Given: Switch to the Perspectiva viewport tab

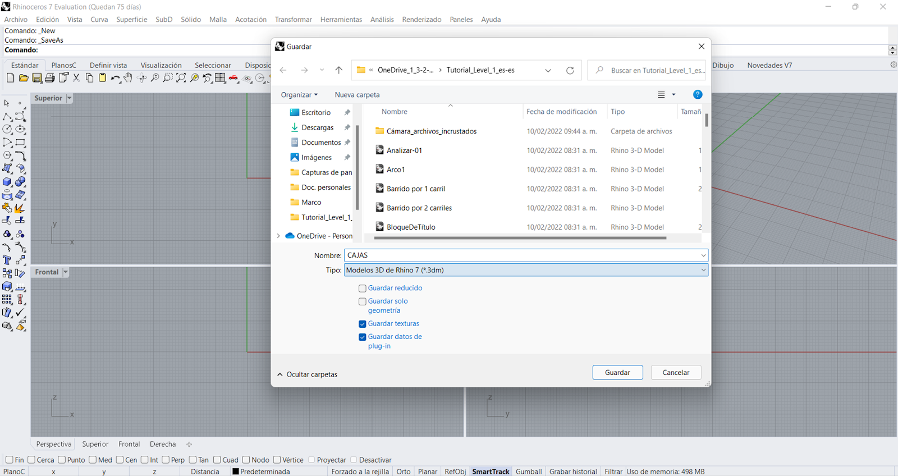Looking at the screenshot, I should (54, 444).
